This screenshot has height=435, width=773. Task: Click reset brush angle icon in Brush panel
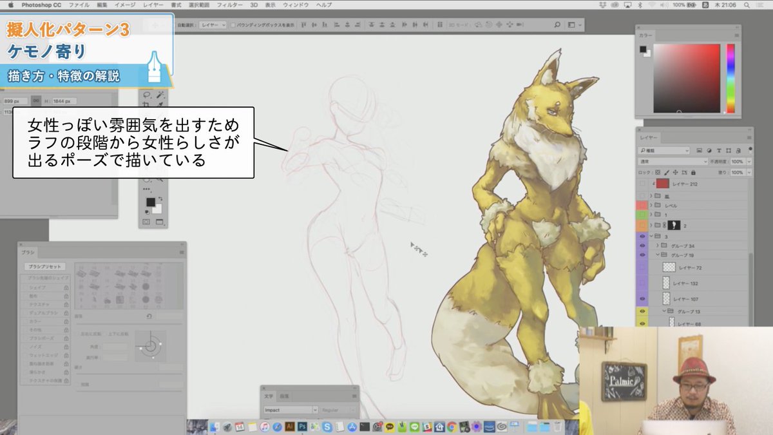149,316
